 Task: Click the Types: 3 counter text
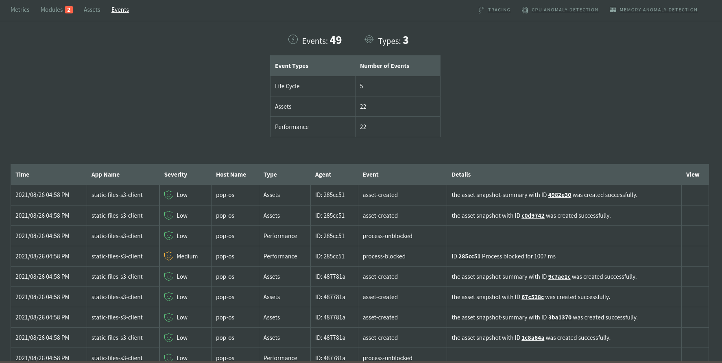(393, 40)
